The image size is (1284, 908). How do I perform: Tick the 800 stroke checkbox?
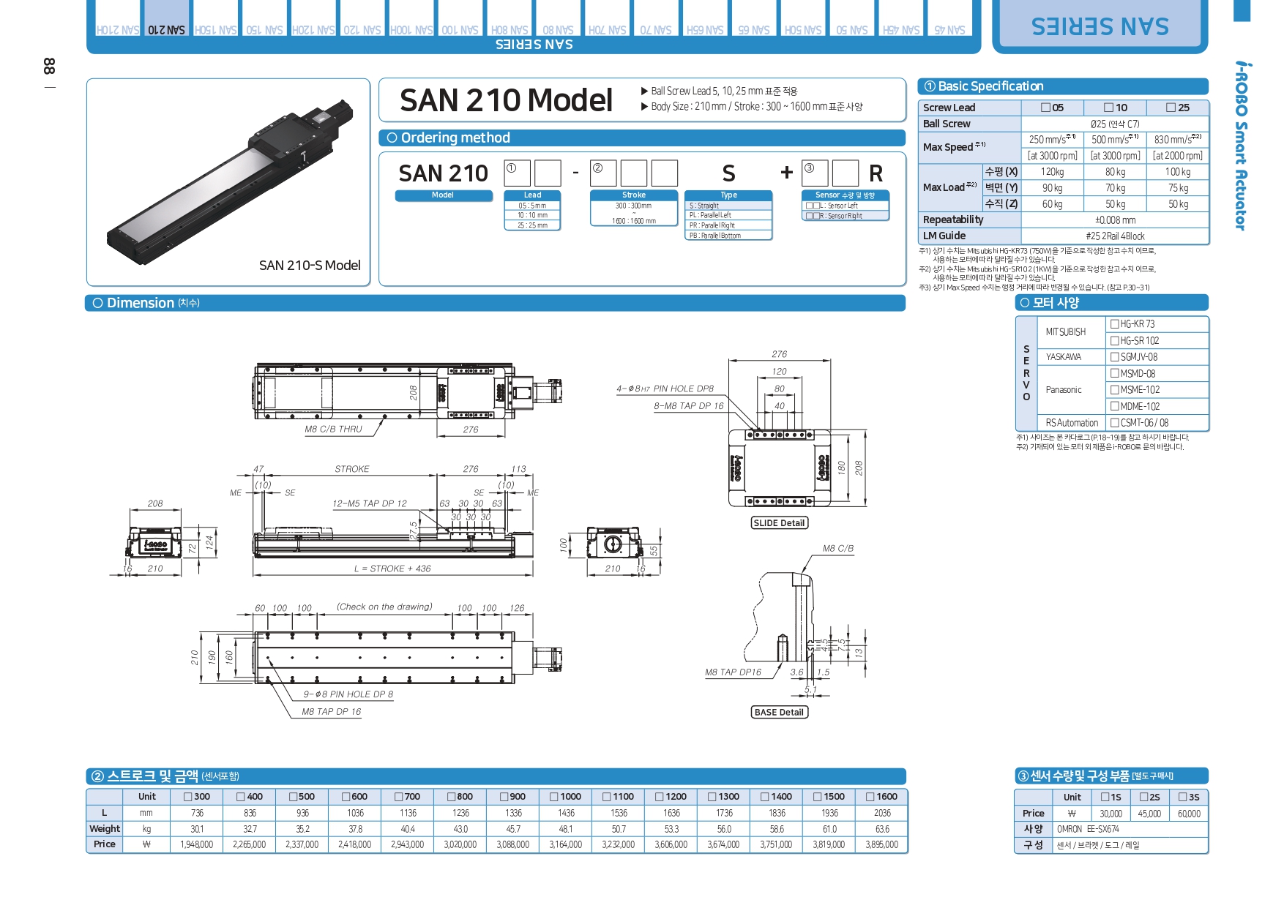click(451, 797)
